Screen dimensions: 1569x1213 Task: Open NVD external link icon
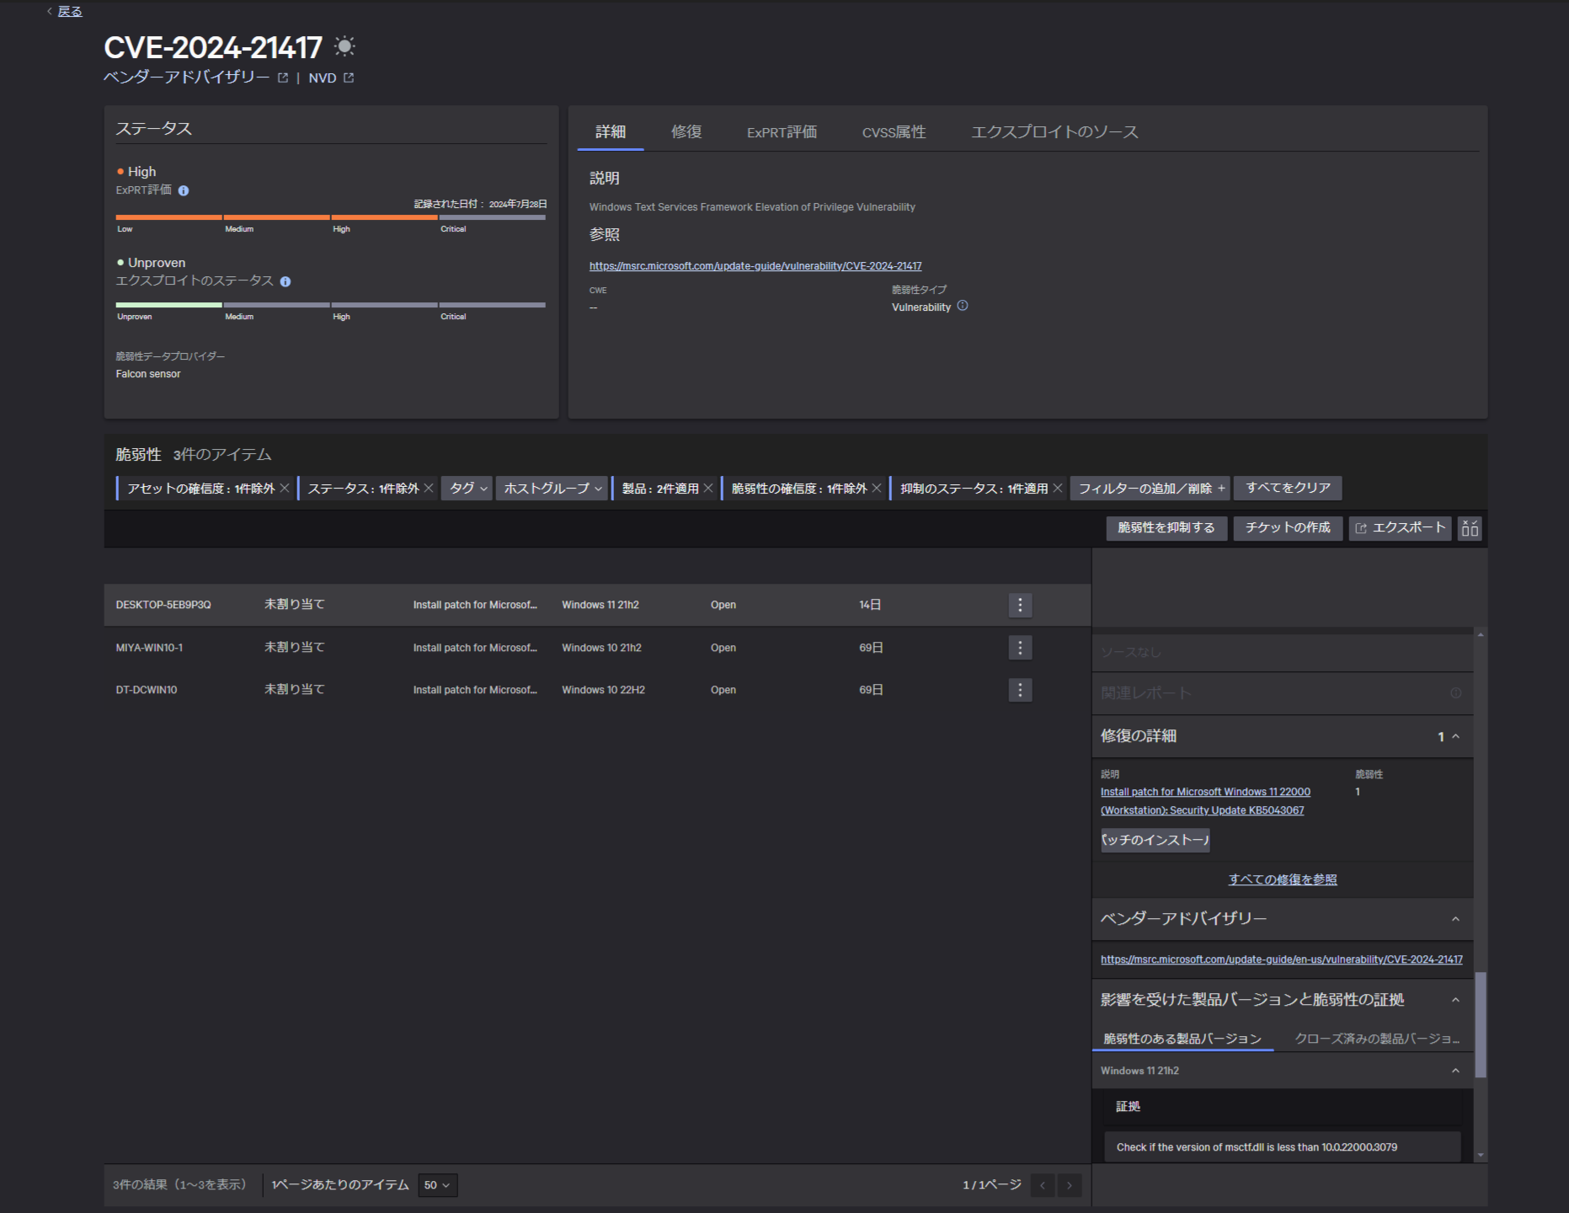pyautogui.click(x=349, y=77)
